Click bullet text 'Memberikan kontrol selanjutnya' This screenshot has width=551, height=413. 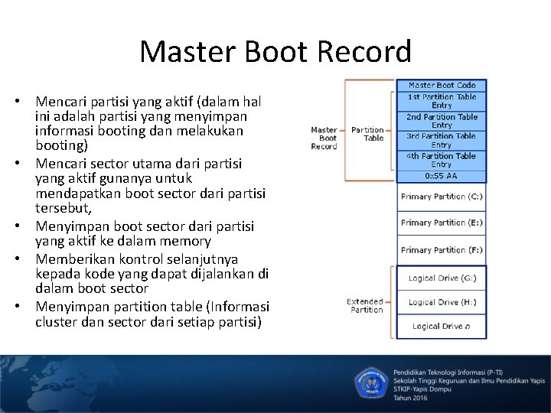[137, 259]
